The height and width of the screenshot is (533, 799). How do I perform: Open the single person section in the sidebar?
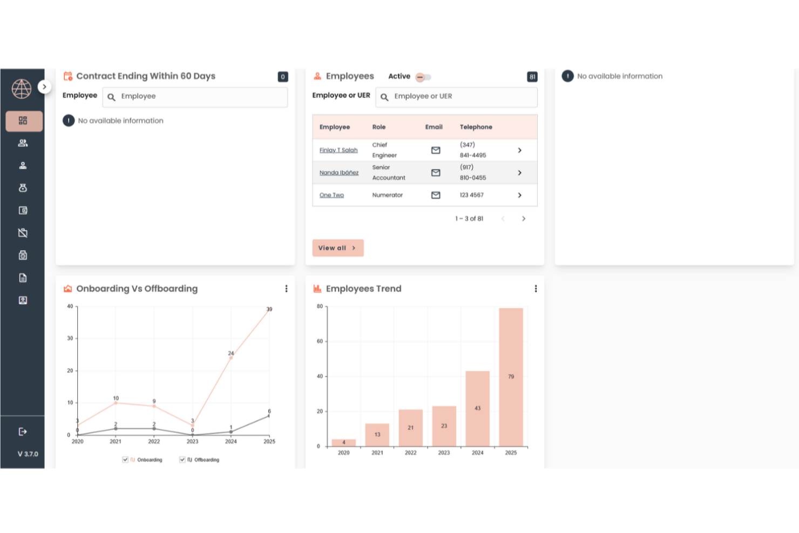[23, 165]
